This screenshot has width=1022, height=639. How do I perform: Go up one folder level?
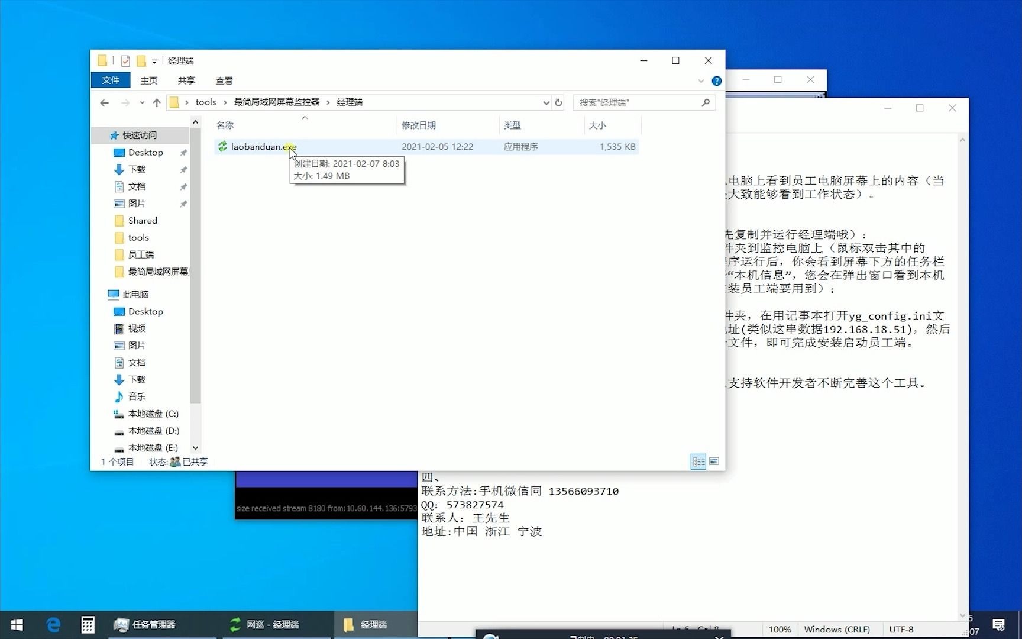157,102
